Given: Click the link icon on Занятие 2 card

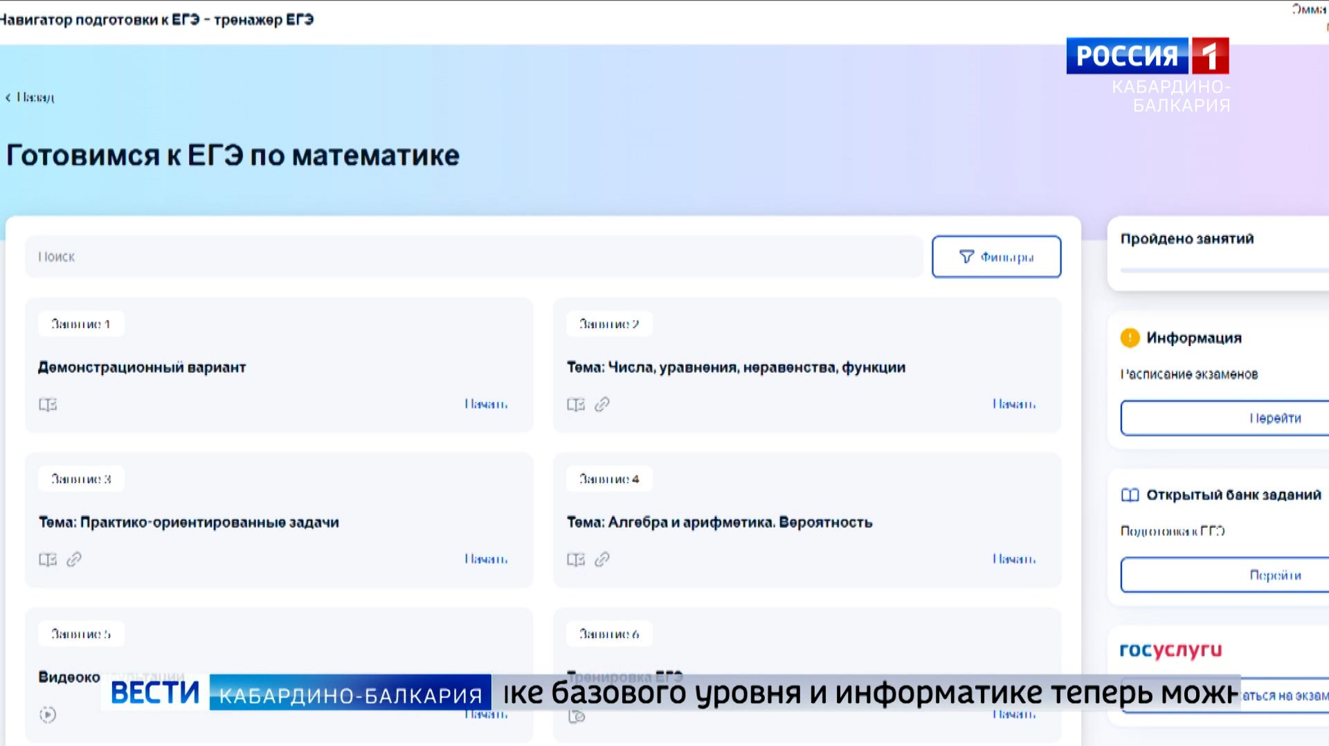Looking at the screenshot, I should point(603,405).
